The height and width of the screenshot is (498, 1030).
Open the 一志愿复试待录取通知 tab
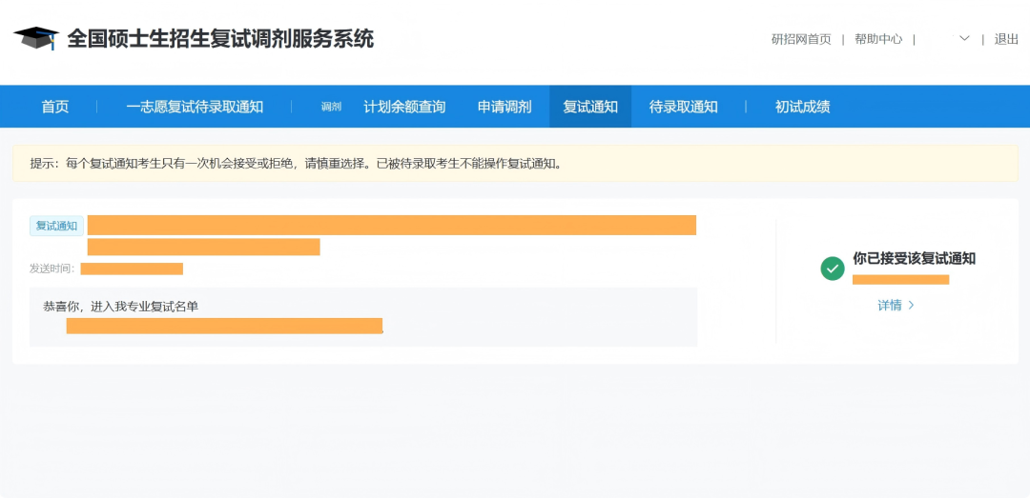[195, 107]
